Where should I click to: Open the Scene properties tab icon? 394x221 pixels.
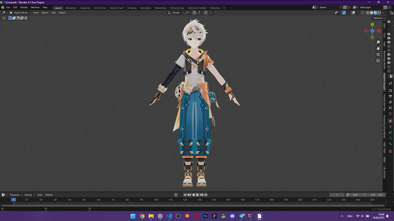[x=390, y=108]
